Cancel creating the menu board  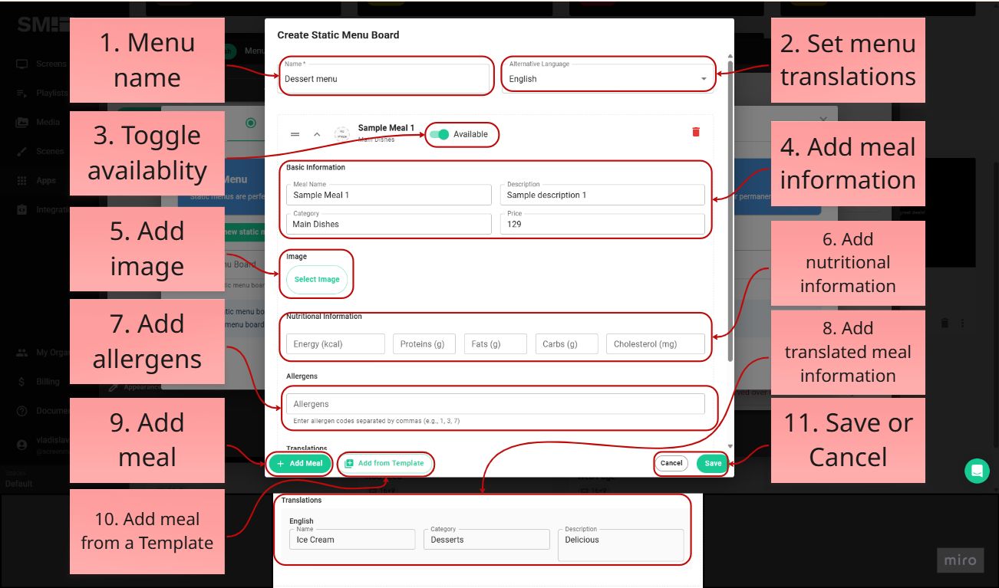coord(671,463)
